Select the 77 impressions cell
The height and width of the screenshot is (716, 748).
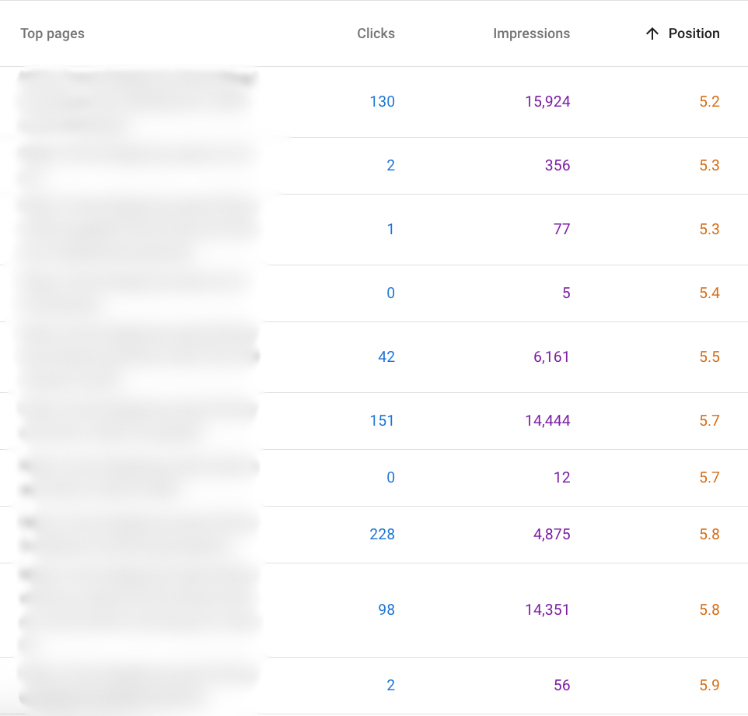[562, 229]
